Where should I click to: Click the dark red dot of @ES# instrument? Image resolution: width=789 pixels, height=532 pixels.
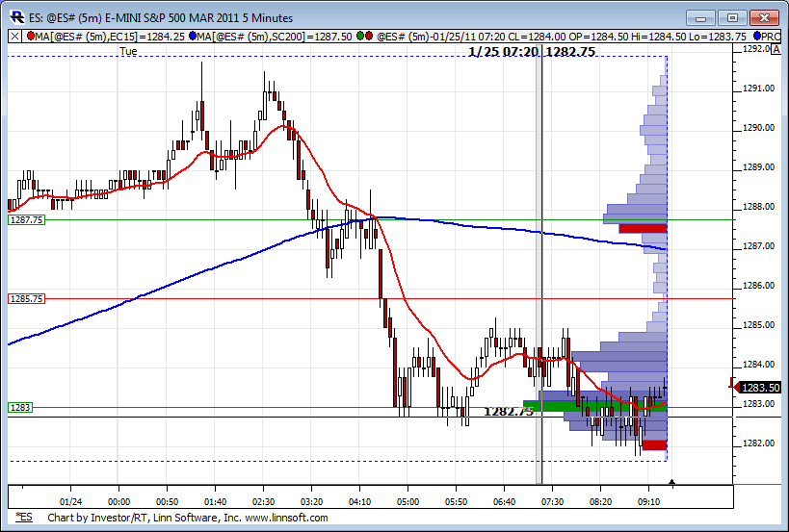tap(369, 37)
